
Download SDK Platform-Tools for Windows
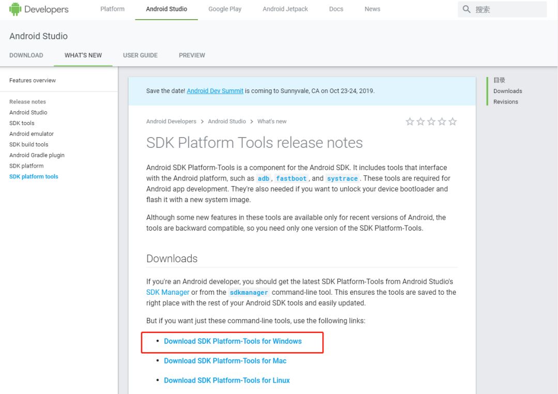233,341
